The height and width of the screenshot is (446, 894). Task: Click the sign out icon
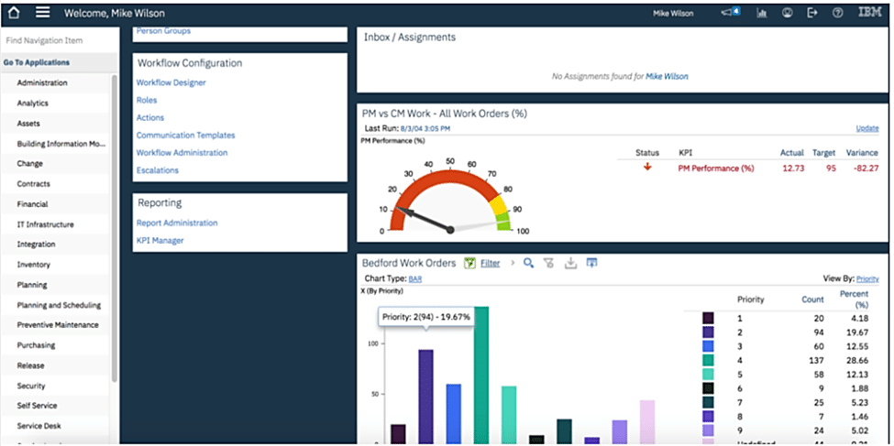click(x=811, y=13)
